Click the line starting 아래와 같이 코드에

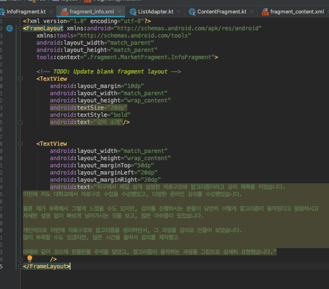[x=150, y=252]
